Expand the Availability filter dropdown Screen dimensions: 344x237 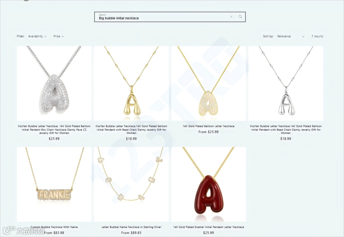tap(37, 36)
